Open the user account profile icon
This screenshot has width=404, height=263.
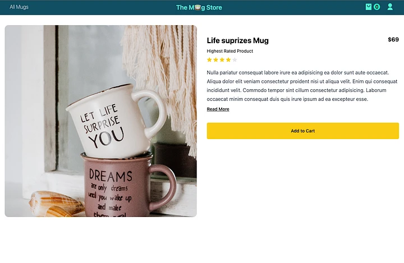(390, 7)
